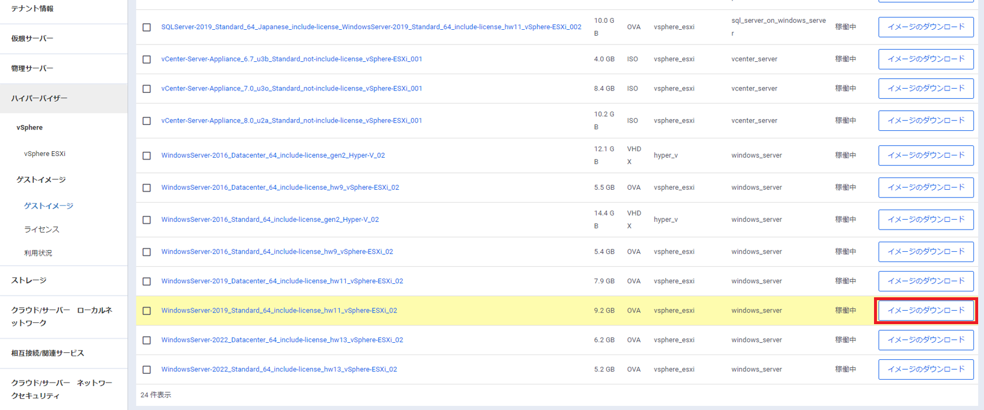The width and height of the screenshot is (984, 410).
Task: Tick the highlighted WindowsServer-2019 Standard hw11 checkbox
Action: click(147, 311)
